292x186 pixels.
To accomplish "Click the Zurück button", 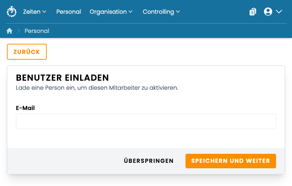I will pyautogui.click(x=27, y=52).
